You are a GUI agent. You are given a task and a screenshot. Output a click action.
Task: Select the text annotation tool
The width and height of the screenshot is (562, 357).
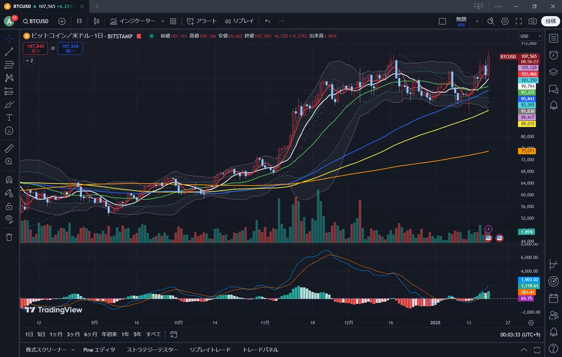pyautogui.click(x=9, y=117)
